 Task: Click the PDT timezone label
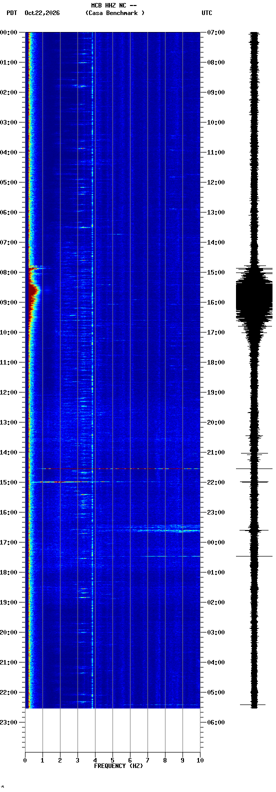click(11, 13)
